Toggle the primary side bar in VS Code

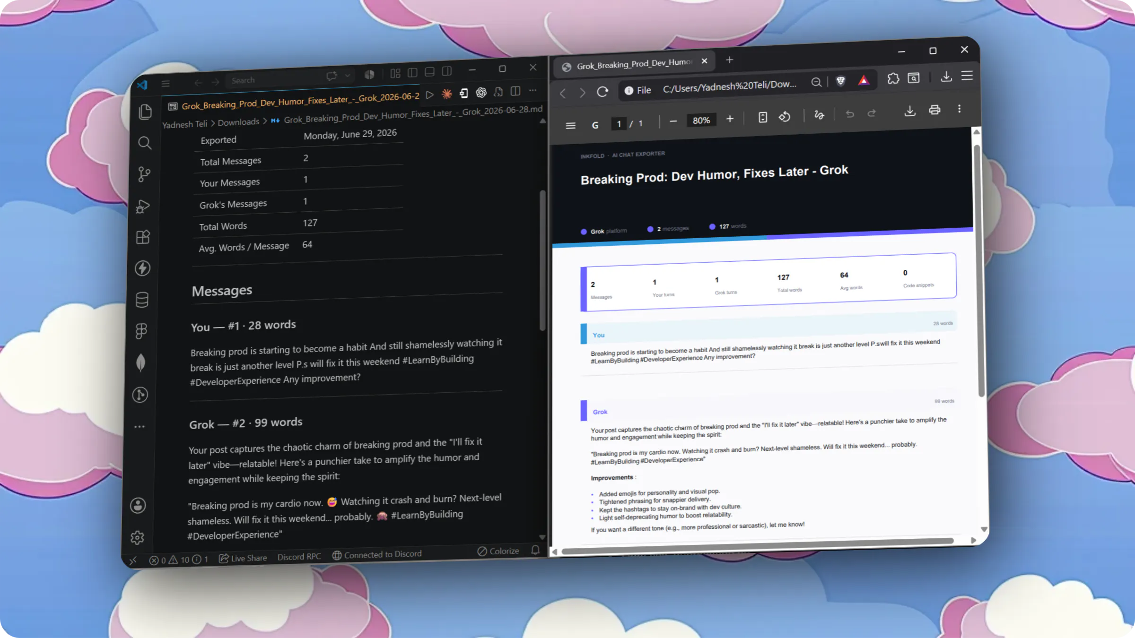(412, 72)
